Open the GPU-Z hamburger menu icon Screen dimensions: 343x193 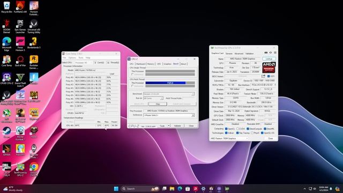(x=275, y=53)
